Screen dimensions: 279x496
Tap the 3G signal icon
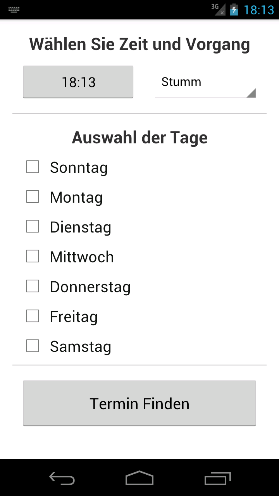218,9
